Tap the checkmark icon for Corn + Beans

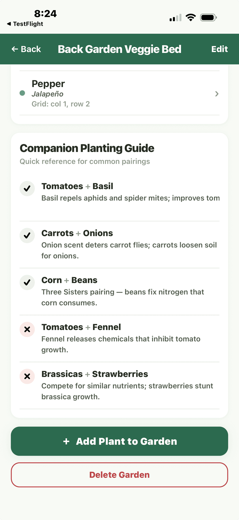27,282
